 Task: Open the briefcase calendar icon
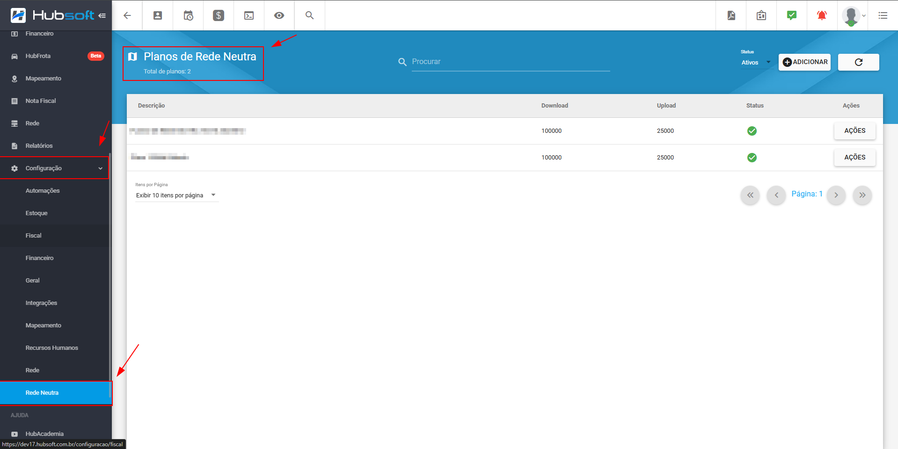[x=761, y=15]
